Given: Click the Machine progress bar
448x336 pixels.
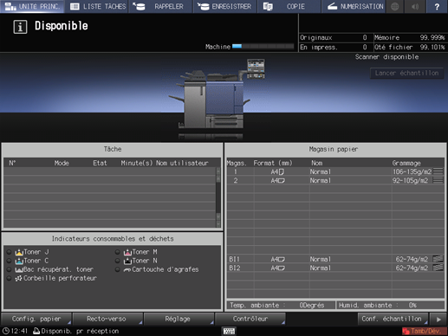Looking at the screenshot, I should point(263,47).
